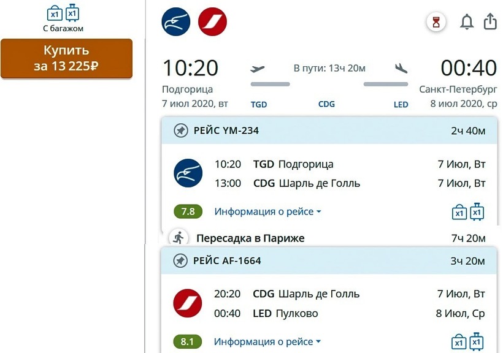The height and width of the screenshot is (353, 503).
Task: Click 'Купить за 13 225₽' button
Action: pos(66,58)
